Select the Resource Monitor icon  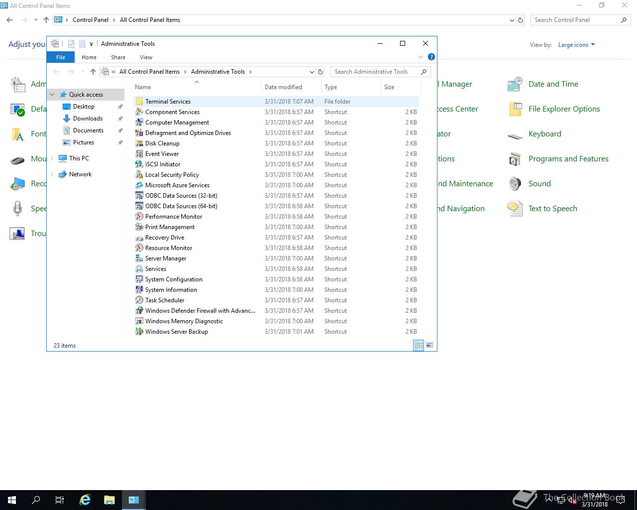coord(139,248)
